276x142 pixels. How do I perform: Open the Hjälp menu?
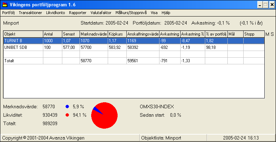[166, 13]
